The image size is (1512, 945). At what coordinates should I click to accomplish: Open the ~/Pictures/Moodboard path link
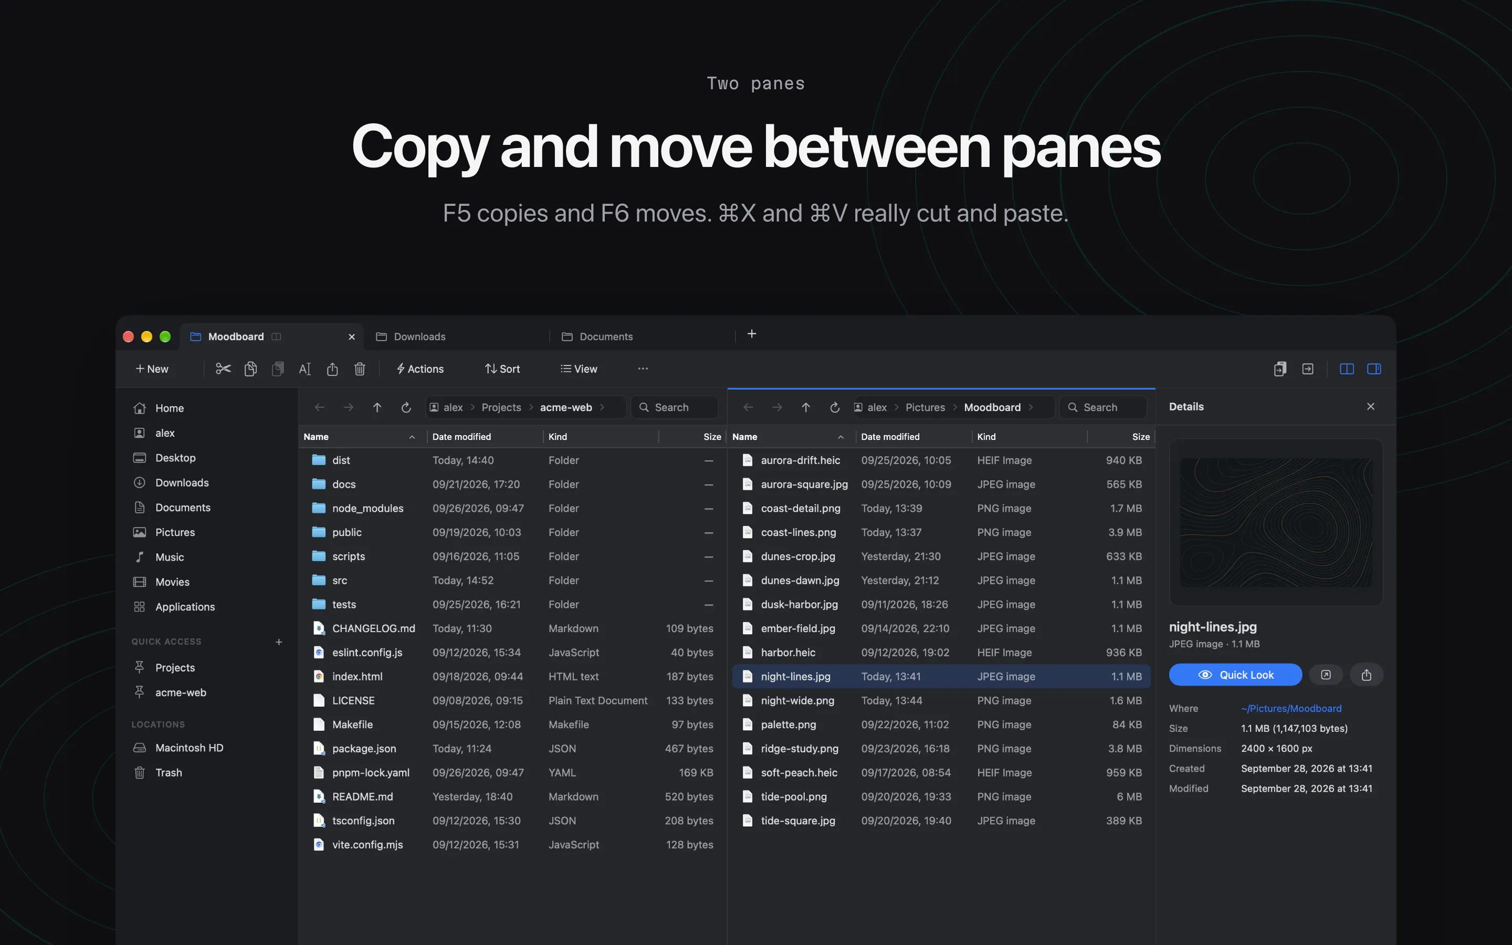[x=1291, y=708]
